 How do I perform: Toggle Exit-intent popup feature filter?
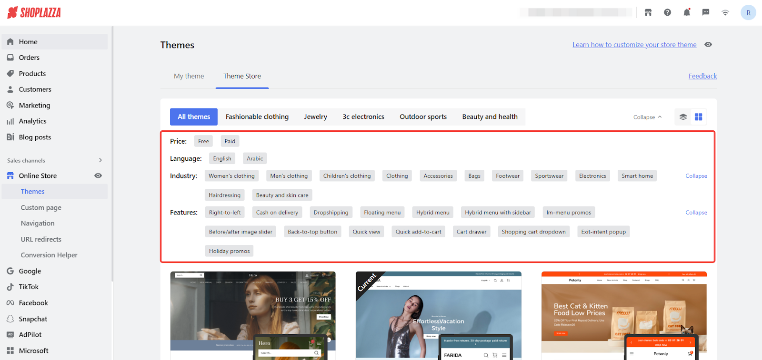pyautogui.click(x=603, y=232)
